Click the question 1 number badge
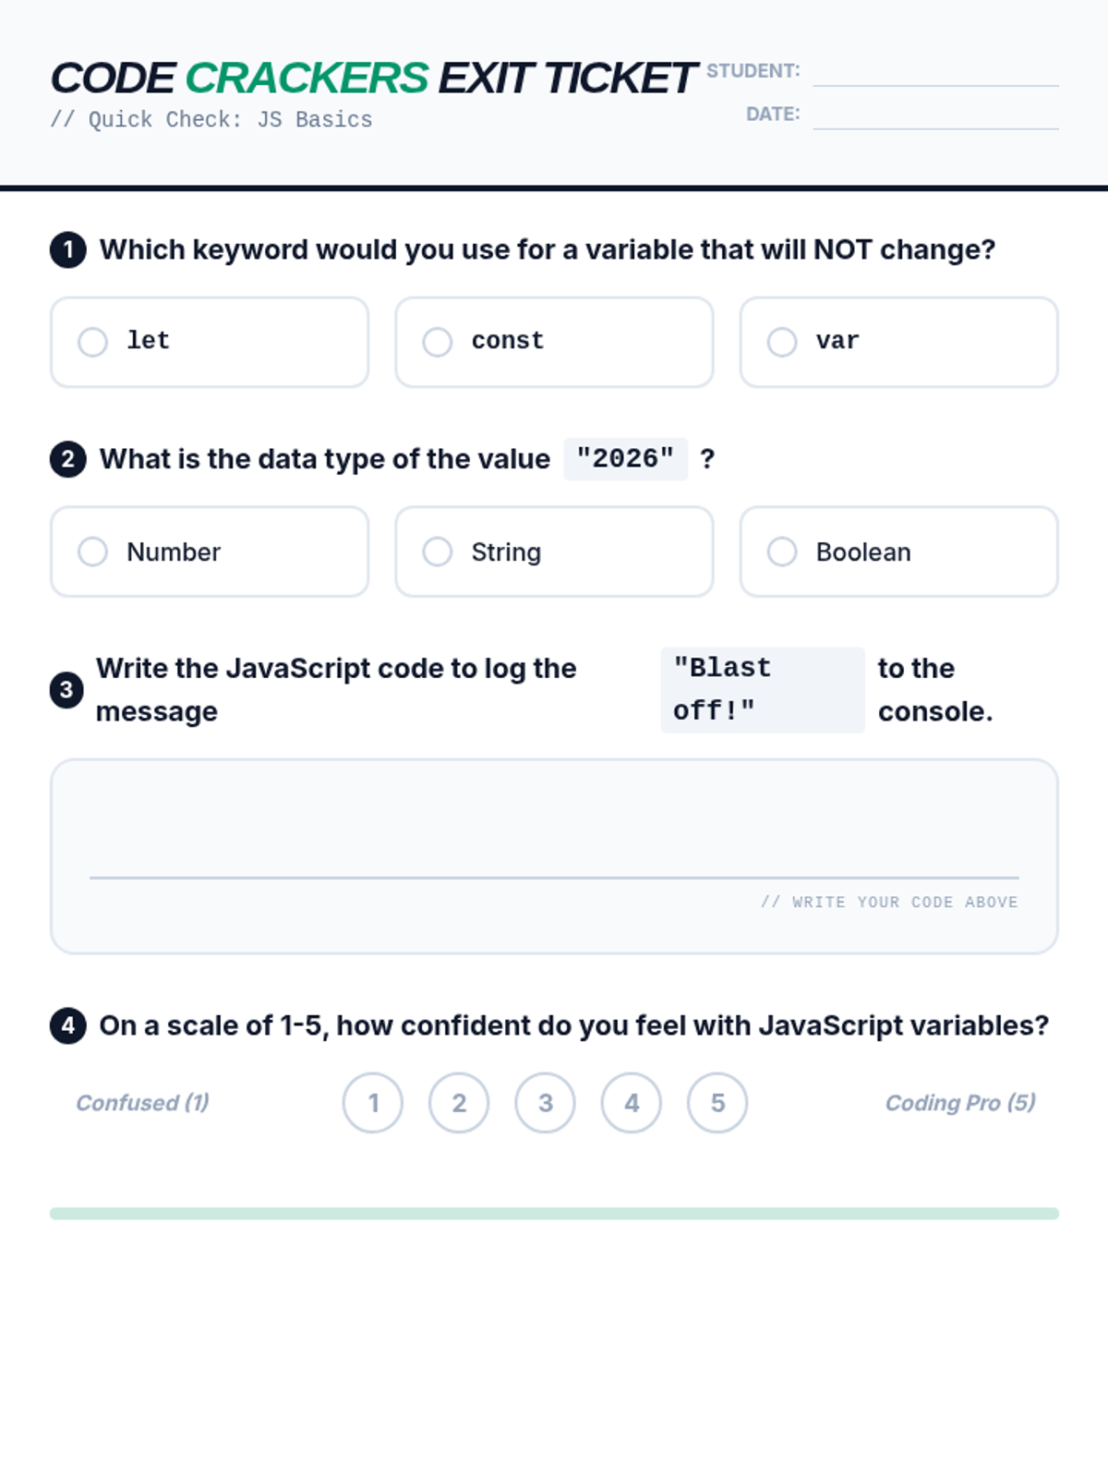Screen dimensions: 1108x1478 [x=68, y=250]
